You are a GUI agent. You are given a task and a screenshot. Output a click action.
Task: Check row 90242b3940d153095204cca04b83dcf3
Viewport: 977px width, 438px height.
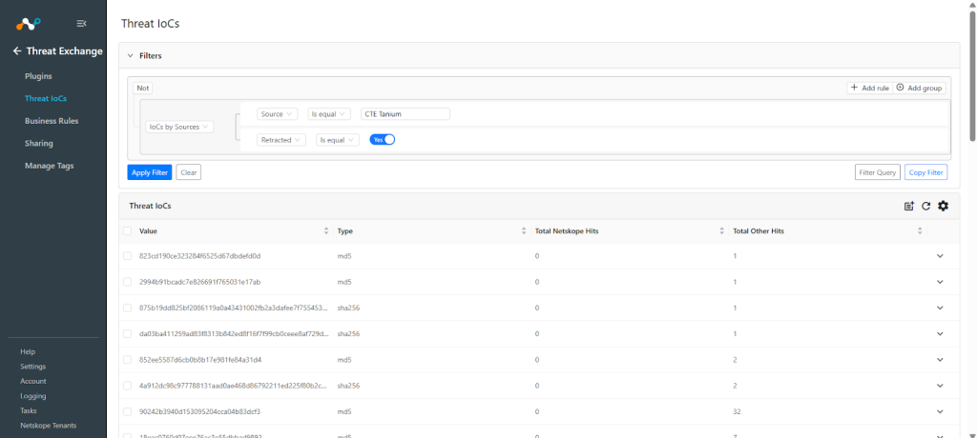click(x=127, y=411)
